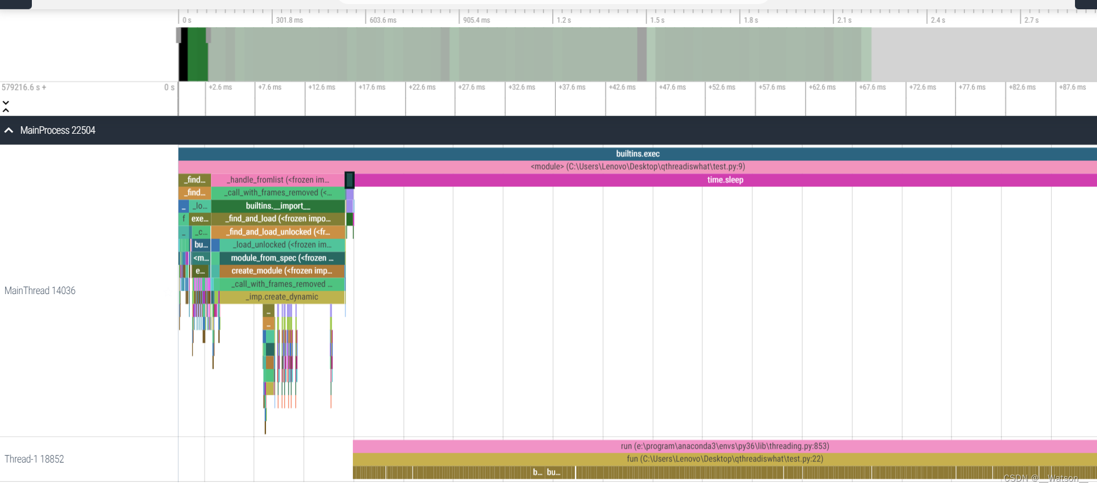
Task: Select the small _c… slice
Action: (201, 232)
